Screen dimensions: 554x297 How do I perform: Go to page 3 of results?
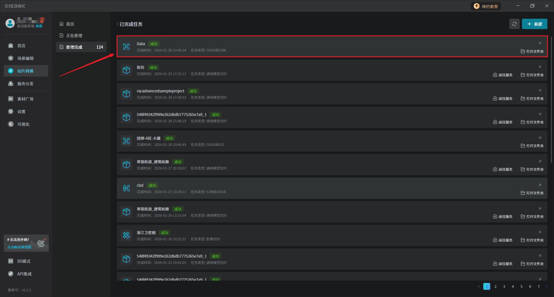(x=504, y=287)
